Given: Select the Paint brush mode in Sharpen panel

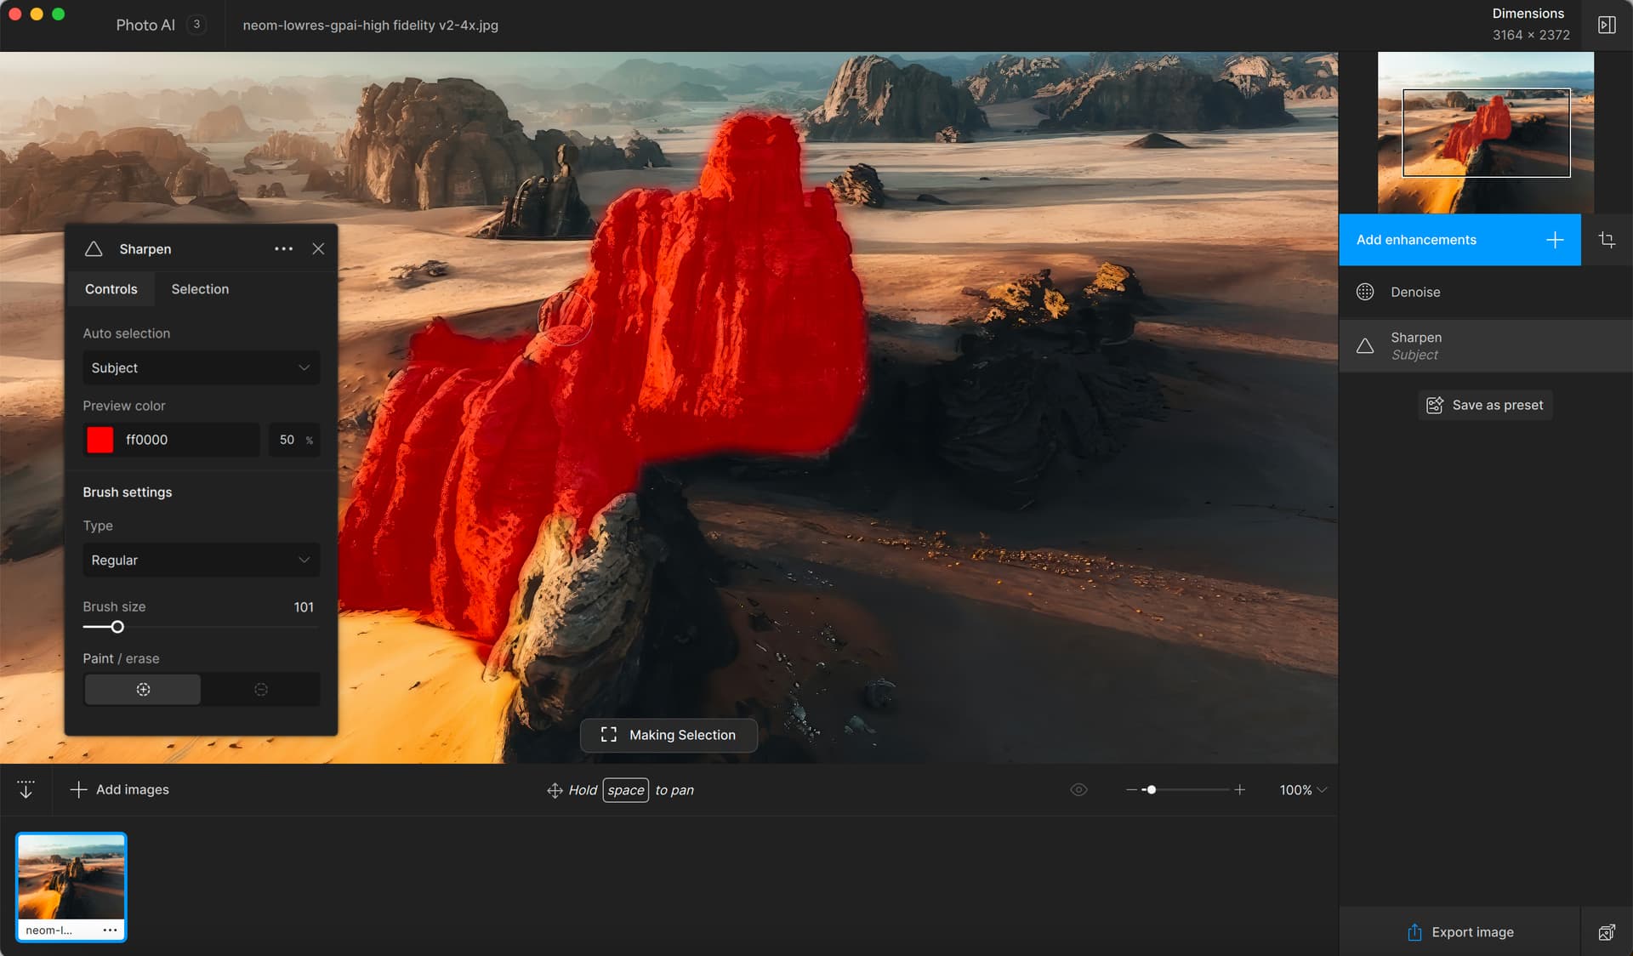Looking at the screenshot, I should [x=142, y=689].
